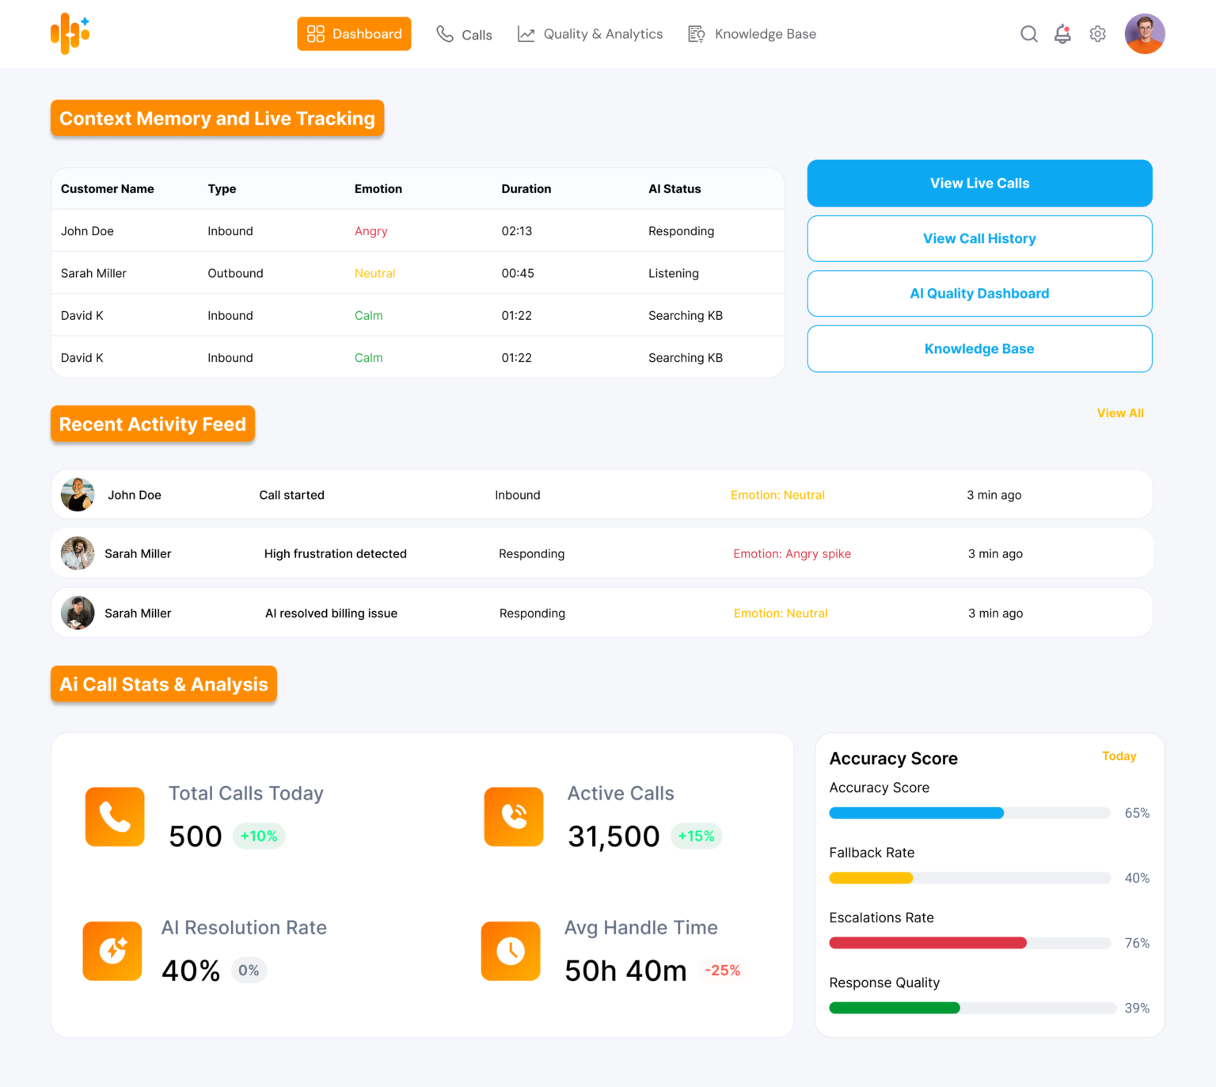Click View All in the activity feed

(x=1119, y=413)
